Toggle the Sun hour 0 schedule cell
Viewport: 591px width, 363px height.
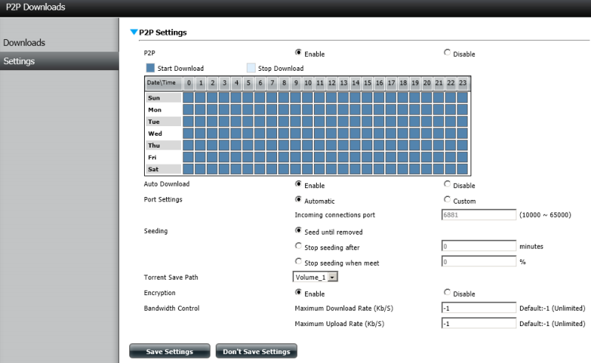coord(188,97)
